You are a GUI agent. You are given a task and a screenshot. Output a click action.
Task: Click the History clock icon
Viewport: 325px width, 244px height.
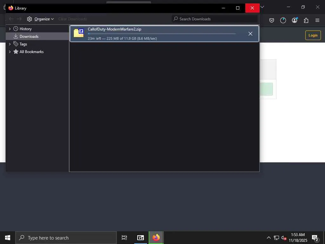click(x=16, y=29)
